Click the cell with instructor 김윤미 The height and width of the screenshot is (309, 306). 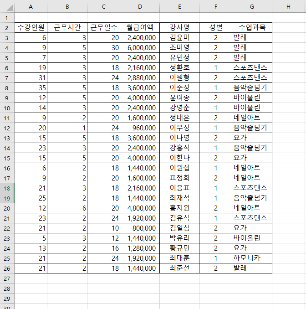(179, 37)
